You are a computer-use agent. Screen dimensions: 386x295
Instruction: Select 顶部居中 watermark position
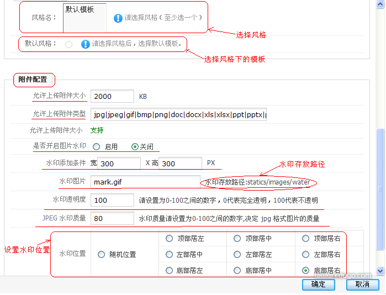click(x=237, y=239)
